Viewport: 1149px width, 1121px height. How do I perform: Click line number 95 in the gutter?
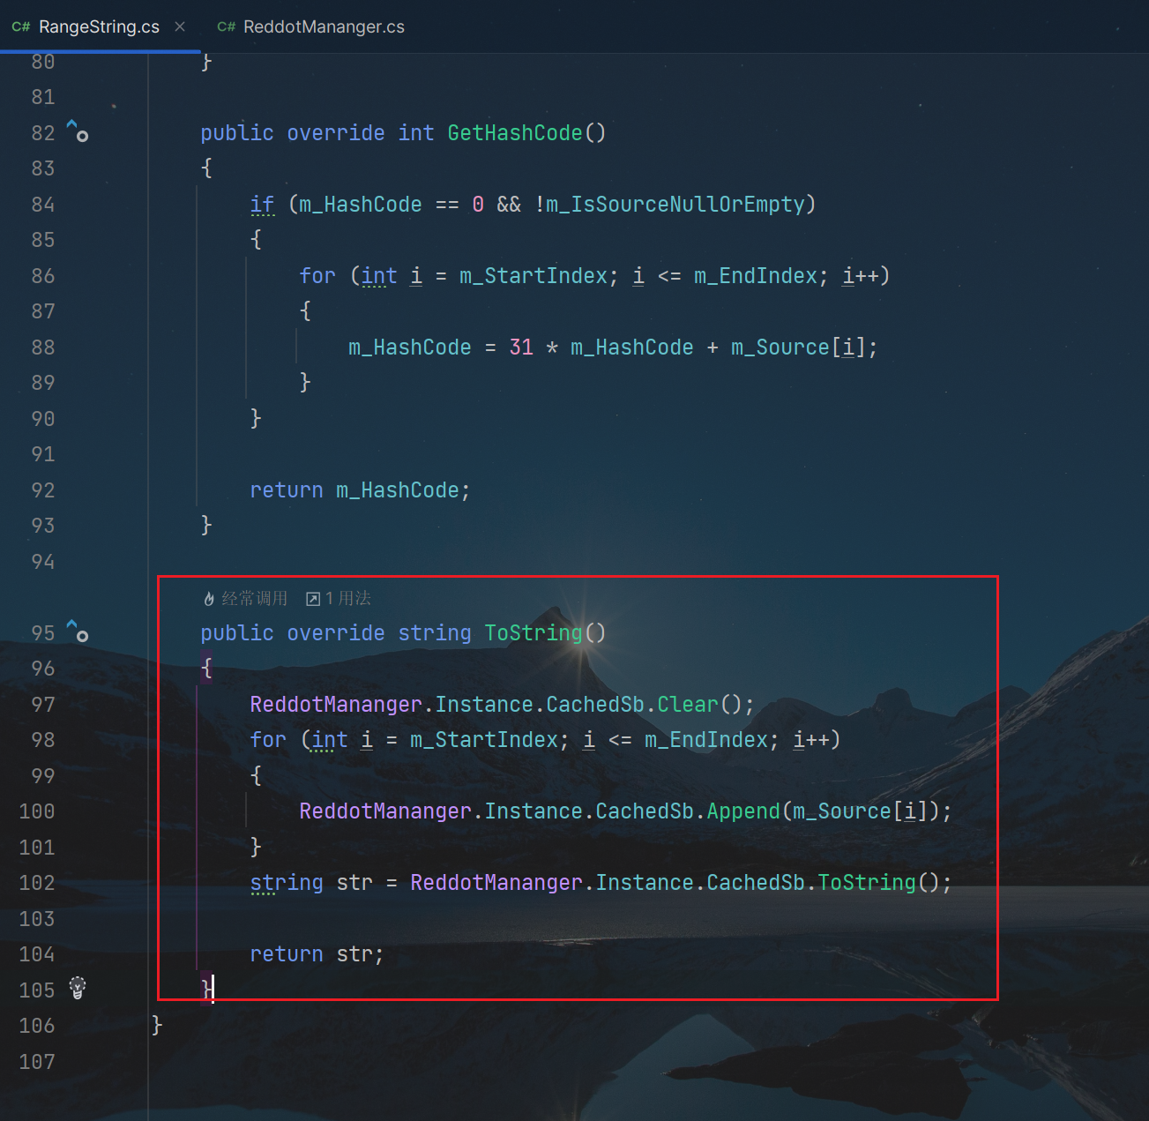click(x=43, y=633)
